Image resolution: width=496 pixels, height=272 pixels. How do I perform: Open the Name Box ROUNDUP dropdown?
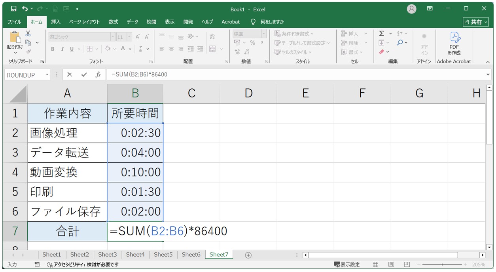pyautogui.click(x=47, y=74)
